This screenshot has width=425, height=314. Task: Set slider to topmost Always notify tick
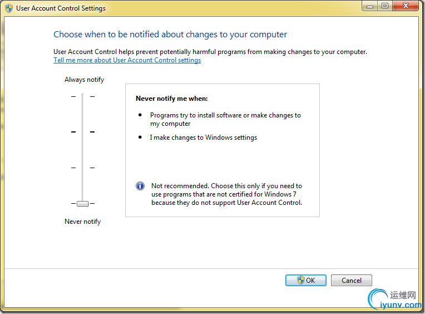point(83,96)
